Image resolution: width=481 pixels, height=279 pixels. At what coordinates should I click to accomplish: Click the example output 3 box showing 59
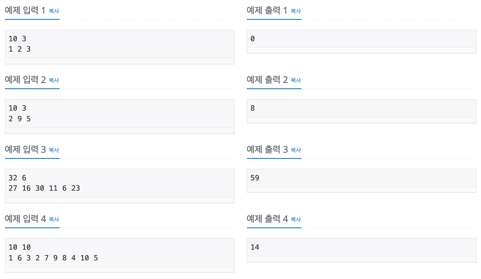[x=361, y=181]
